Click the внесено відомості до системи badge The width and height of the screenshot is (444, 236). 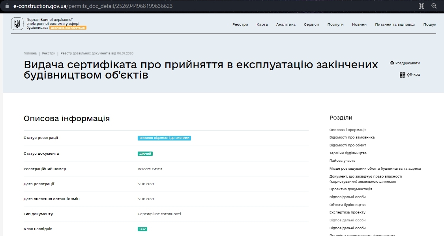(164, 138)
